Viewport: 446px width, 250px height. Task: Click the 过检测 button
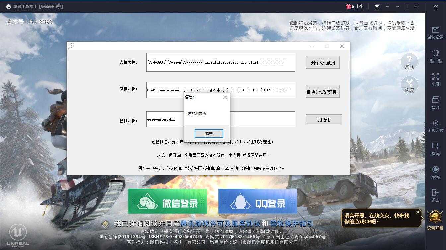tap(324, 120)
